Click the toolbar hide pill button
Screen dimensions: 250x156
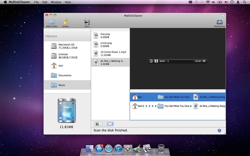click(222, 15)
